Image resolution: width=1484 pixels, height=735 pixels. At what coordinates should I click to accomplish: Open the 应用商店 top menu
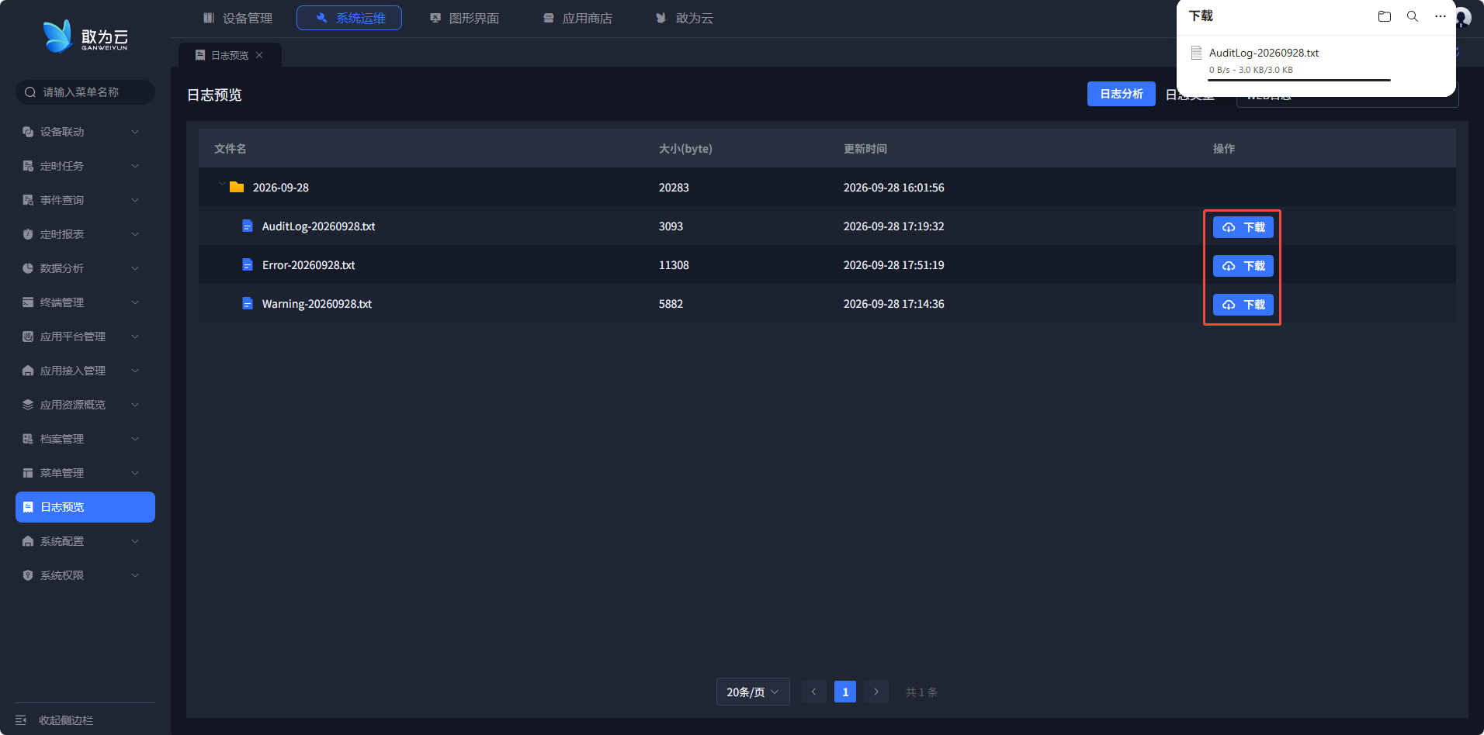tap(578, 18)
